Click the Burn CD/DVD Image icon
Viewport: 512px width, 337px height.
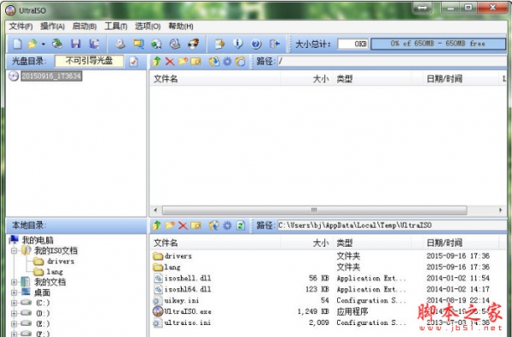194,44
